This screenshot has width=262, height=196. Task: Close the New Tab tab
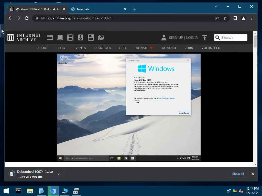click(x=125, y=9)
